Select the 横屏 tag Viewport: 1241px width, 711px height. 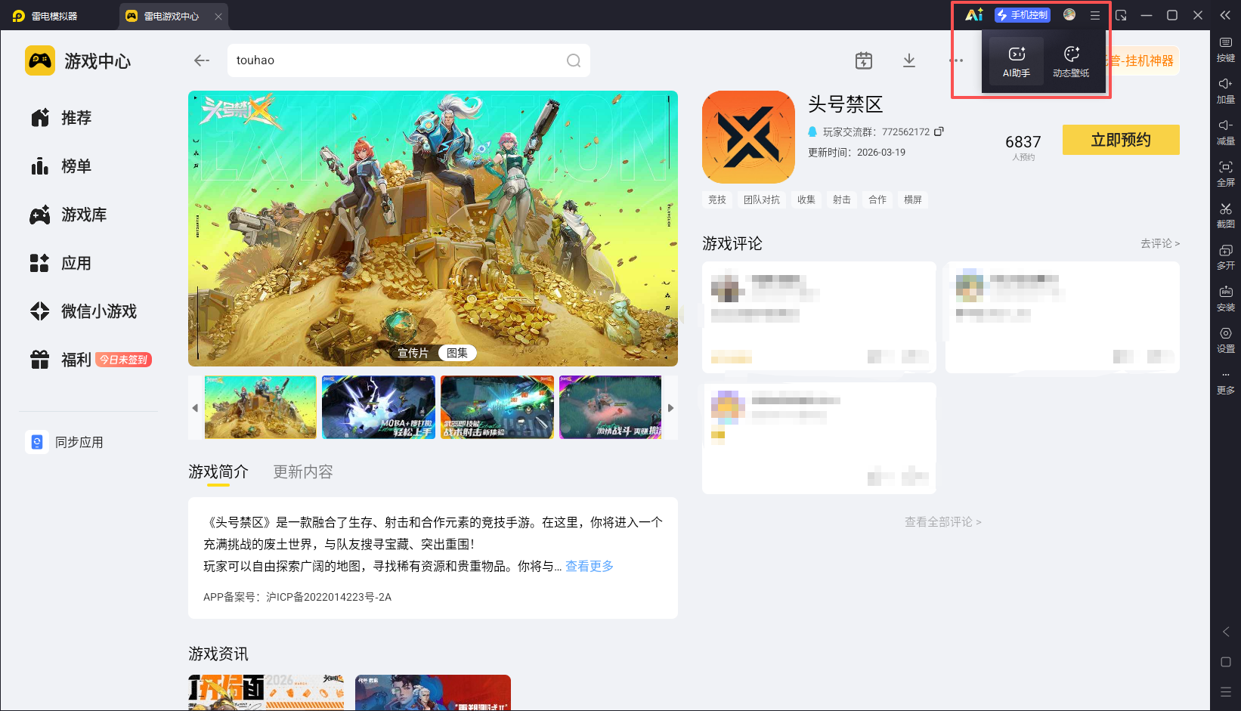913,199
